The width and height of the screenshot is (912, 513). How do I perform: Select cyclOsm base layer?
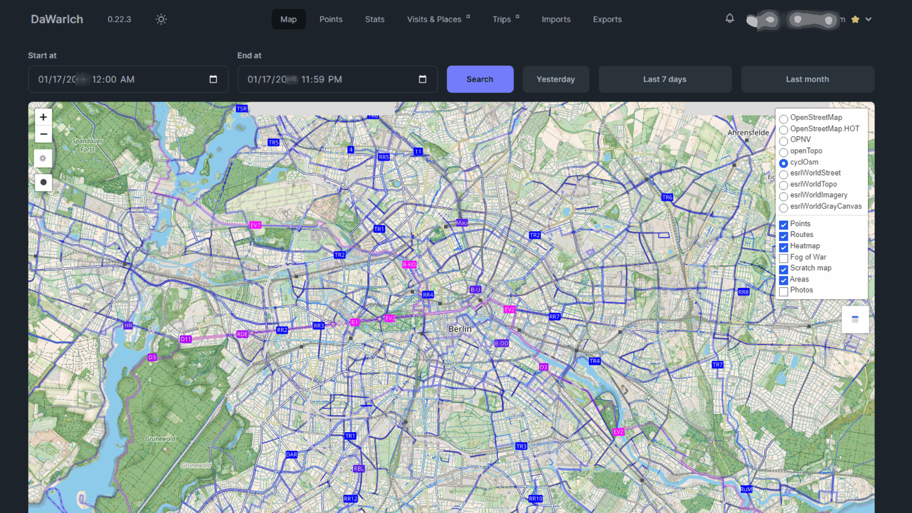(784, 163)
